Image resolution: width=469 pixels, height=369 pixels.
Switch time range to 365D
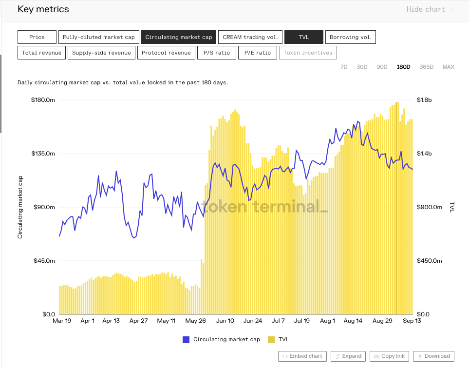point(426,67)
